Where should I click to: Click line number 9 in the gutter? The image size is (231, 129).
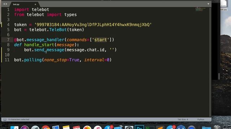(x=8, y=50)
